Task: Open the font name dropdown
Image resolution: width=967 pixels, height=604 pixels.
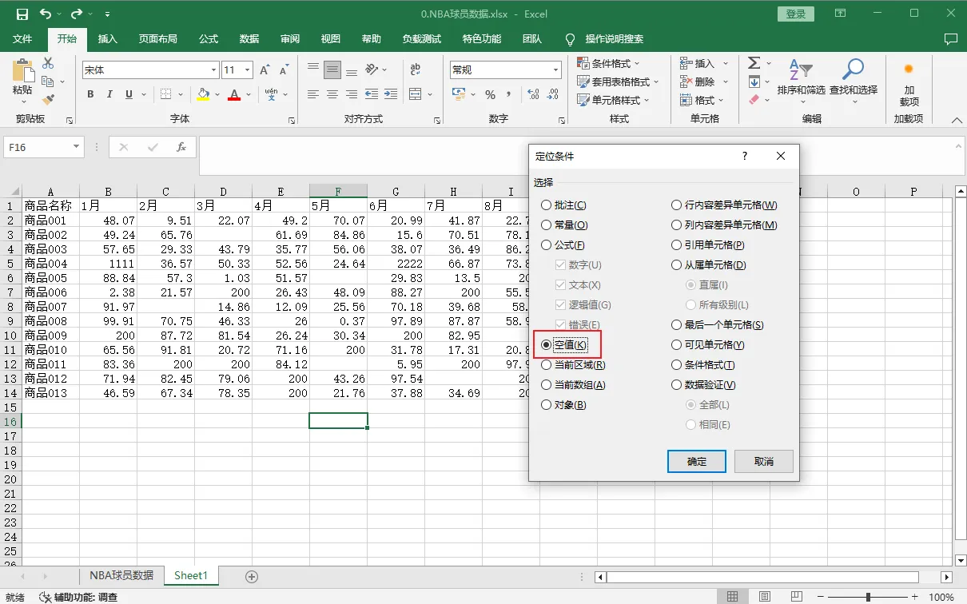Action: 213,70
